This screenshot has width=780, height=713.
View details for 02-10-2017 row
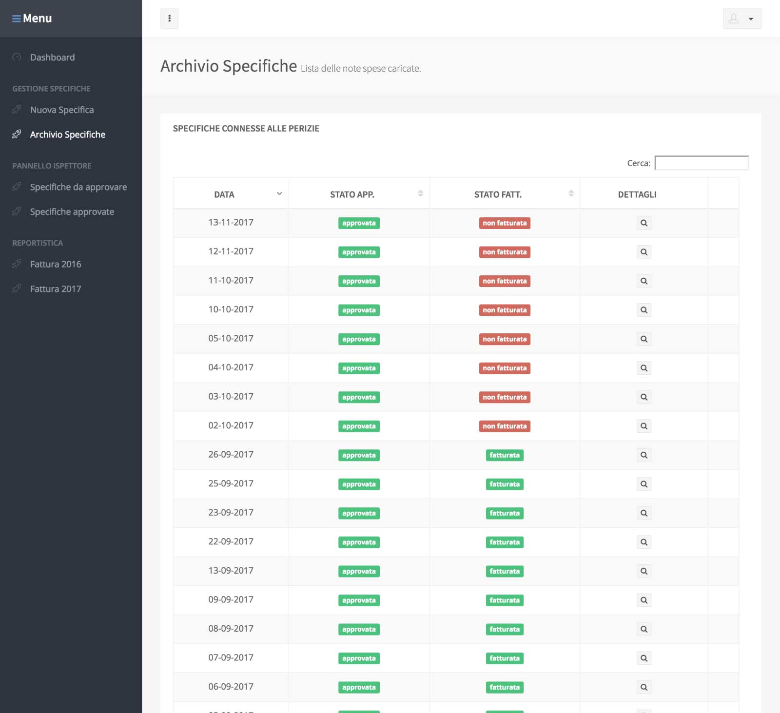pyautogui.click(x=644, y=426)
